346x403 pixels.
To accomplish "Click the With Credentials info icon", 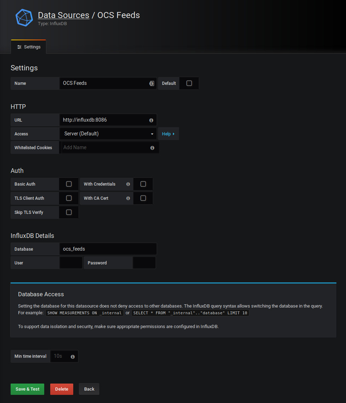I will (x=128, y=184).
